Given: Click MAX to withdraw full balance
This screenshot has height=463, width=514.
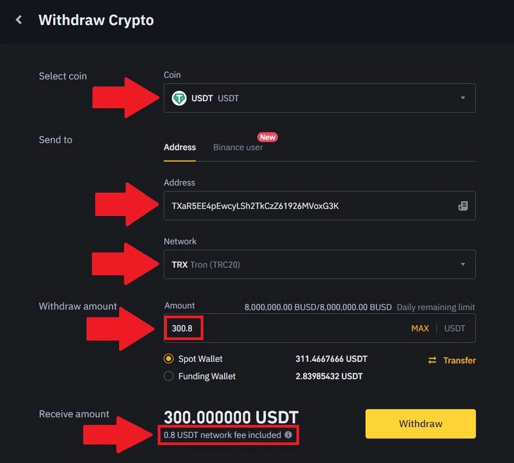Looking at the screenshot, I should pyautogui.click(x=420, y=328).
